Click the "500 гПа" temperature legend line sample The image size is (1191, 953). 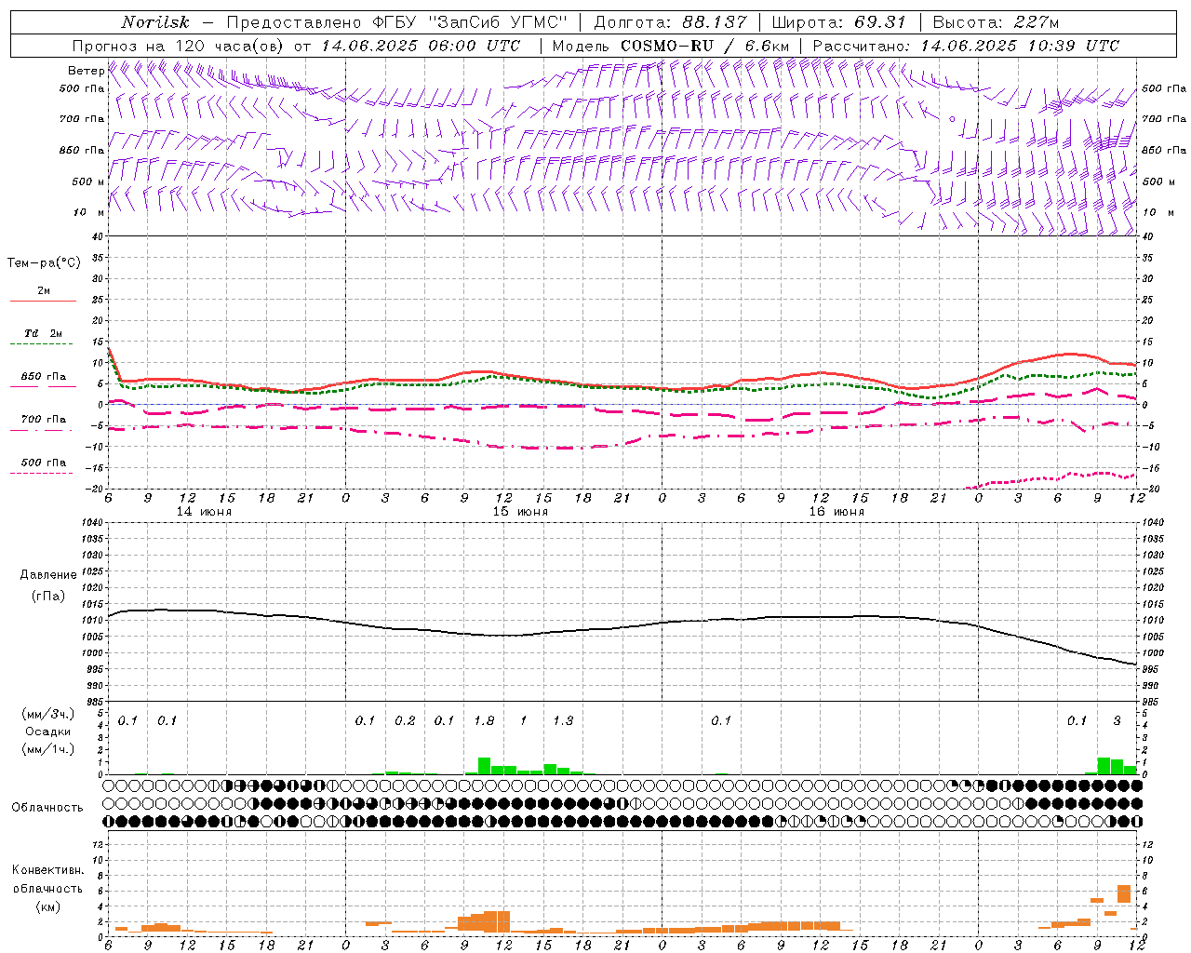click(x=43, y=473)
